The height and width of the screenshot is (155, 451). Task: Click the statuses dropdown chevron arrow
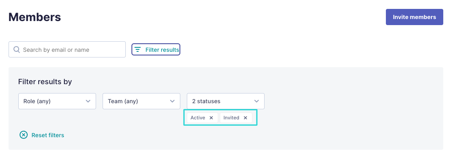[257, 101]
